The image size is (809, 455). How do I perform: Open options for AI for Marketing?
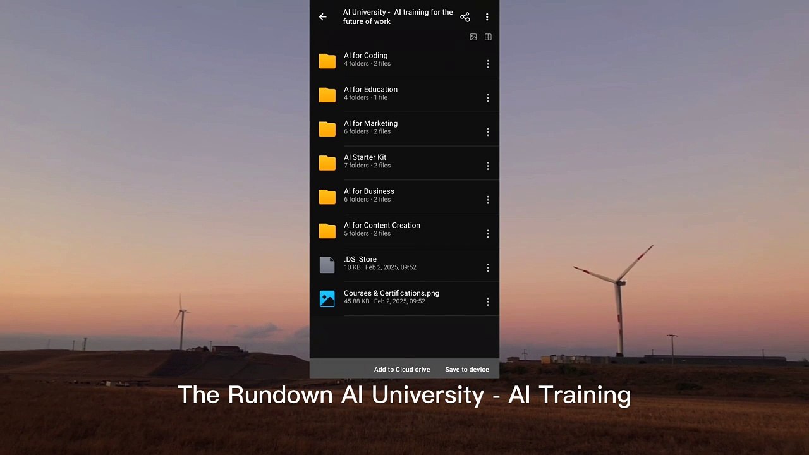pos(488,132)
